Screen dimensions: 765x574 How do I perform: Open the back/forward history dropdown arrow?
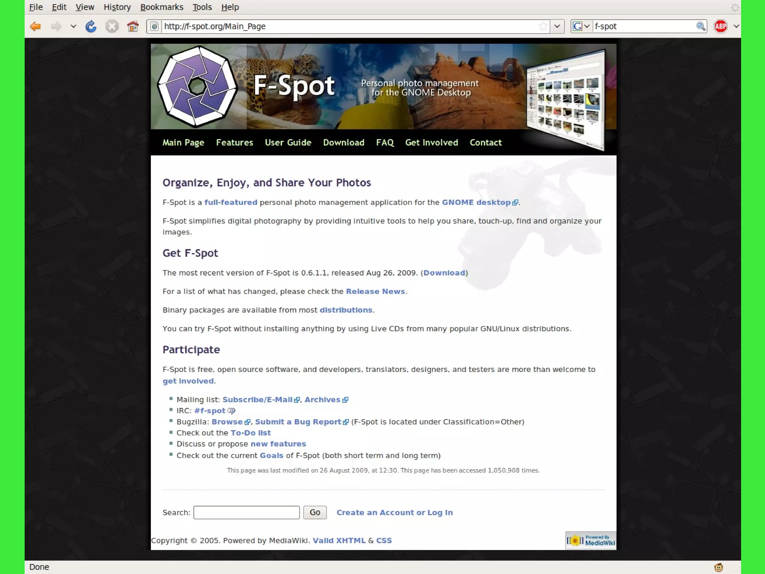(73, 26)
